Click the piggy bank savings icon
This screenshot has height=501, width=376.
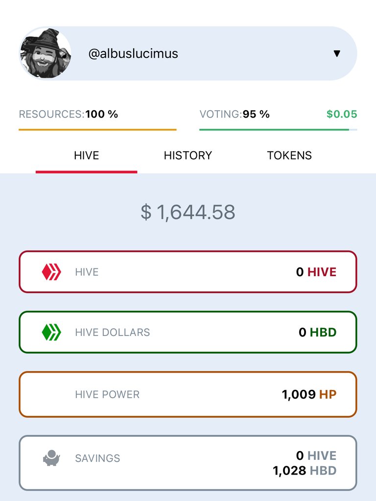pos(51,458)
